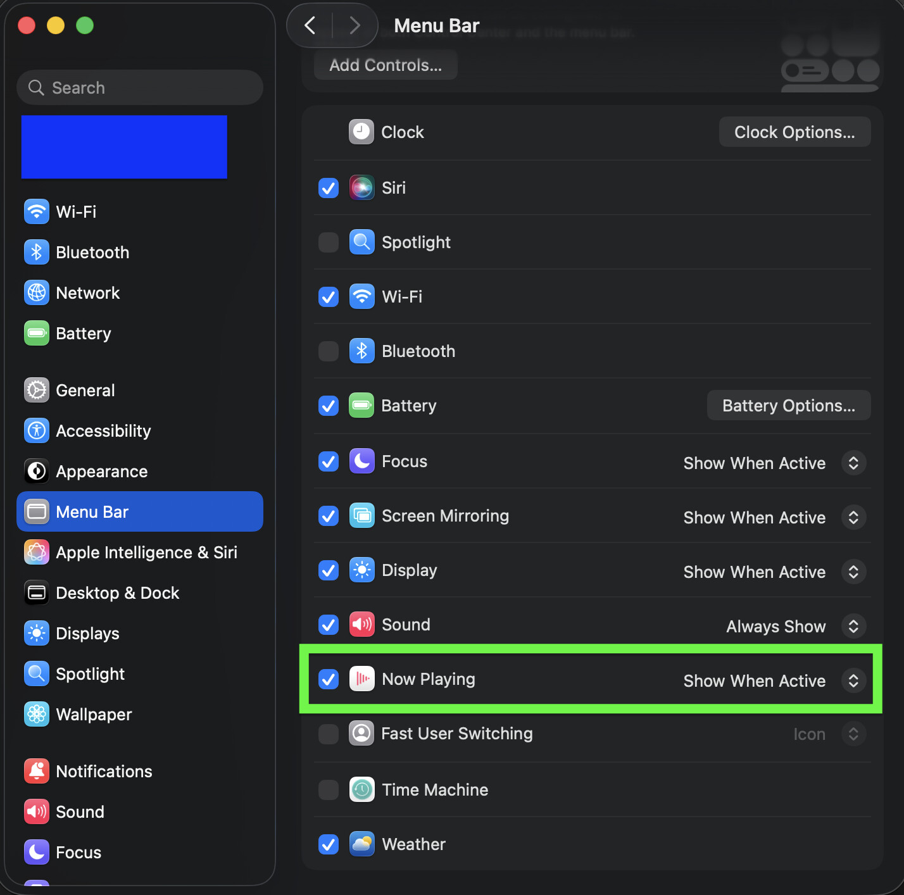
Task: Click the Search field in the sidebar
Action: click(x=140, y=87)
